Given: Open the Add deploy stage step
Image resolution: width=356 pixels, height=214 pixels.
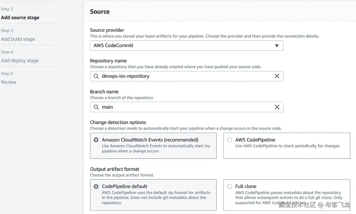Looking at the screenshot, I should pos(20,60).
